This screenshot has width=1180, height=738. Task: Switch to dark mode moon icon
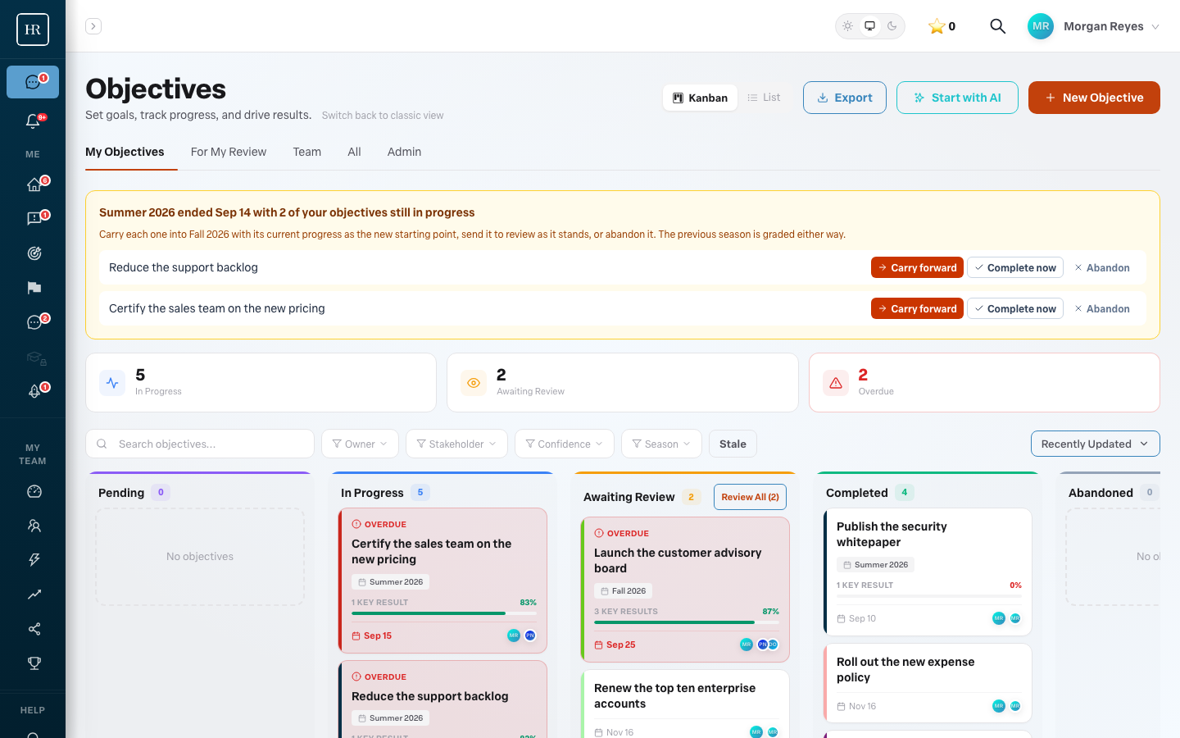[x=892, y=26]
